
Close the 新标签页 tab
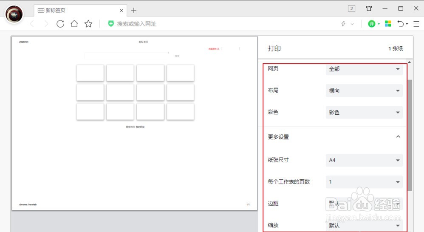(122, 11)
